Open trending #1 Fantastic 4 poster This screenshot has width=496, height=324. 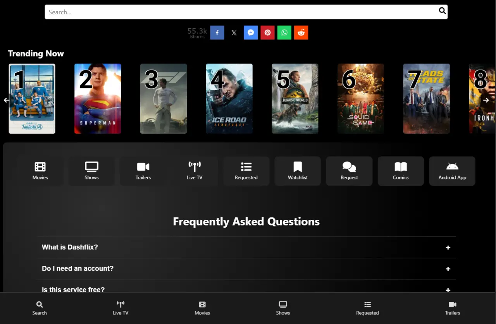point(32,99)
